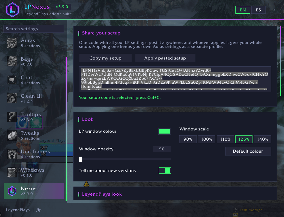Click inside the setup code text box
Screen dimensions: 284x217
point(175,79)
